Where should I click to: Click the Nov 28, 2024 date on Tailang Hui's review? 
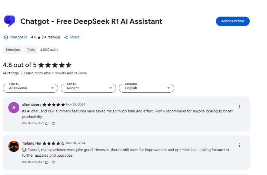[75, 143]
